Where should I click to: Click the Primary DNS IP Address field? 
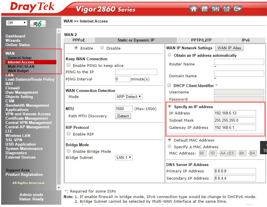click(x=235, y=171)
